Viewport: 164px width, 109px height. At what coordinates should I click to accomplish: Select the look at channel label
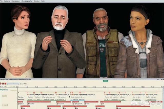click(x=5, y=105)
